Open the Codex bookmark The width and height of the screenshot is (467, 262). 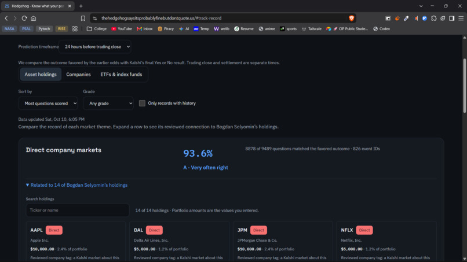pyautogui.click(x=381, y=29)
